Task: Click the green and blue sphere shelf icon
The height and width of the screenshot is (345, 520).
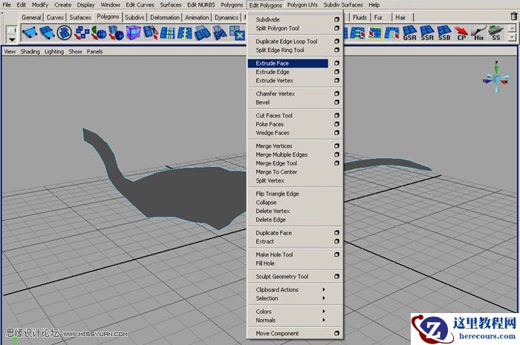Action: [x=99, y=33]
